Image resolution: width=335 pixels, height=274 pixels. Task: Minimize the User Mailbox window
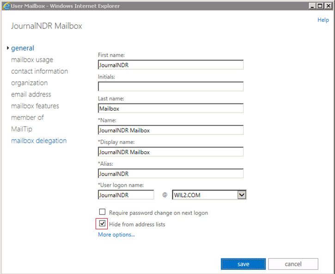coord(312,6)
